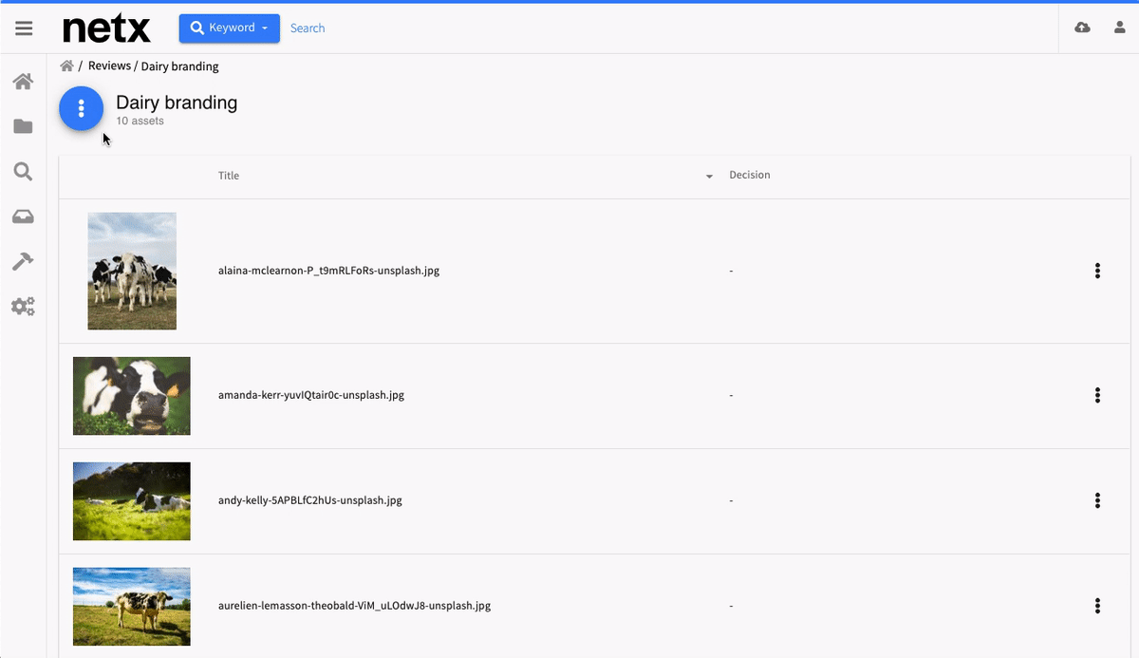Open the inbox tray sidebar icon
This screenshot has height=658, width=1139.
coord(23,217)
